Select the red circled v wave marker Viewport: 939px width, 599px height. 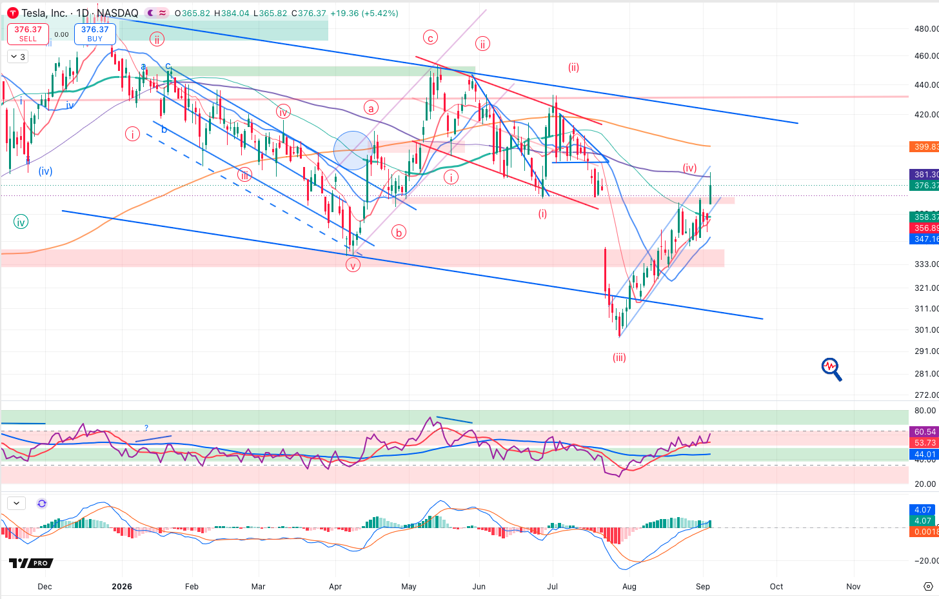[x=353, y=264]
